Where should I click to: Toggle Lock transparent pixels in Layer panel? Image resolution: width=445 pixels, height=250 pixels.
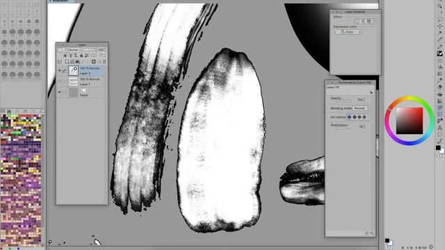(x=86, y=56)
